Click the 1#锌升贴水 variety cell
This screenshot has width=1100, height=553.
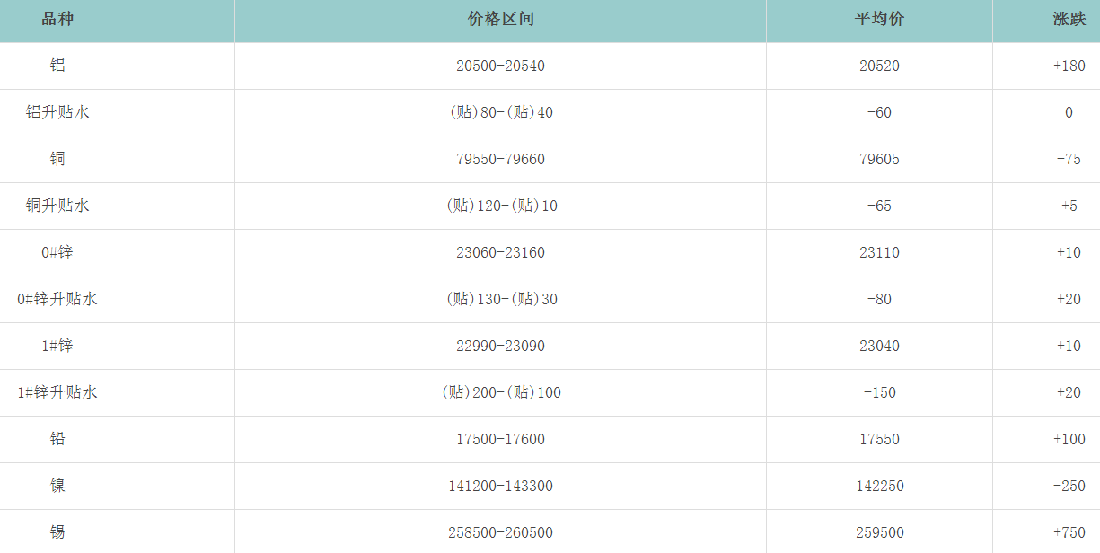[x=57, y=393]
